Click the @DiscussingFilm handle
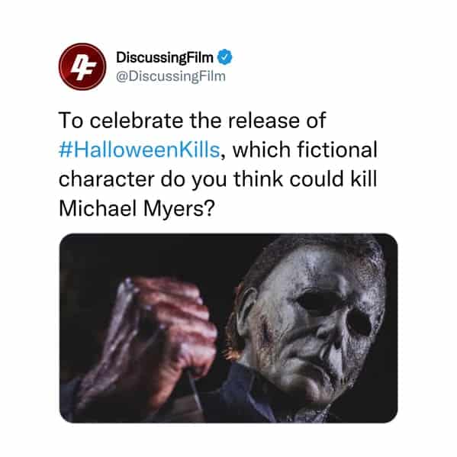The width and height of the screenshot is (457, 457). 171,76
